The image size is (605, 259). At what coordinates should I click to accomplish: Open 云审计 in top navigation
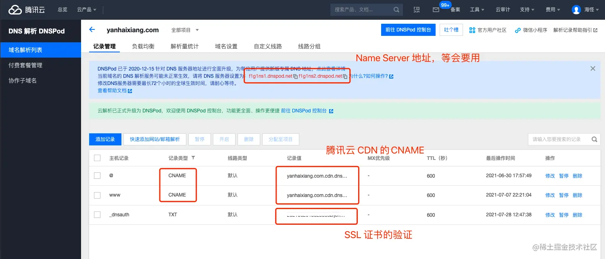point(503,10)
